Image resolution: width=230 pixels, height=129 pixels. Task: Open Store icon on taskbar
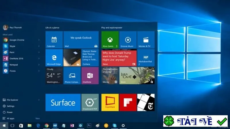coord(21,126)
